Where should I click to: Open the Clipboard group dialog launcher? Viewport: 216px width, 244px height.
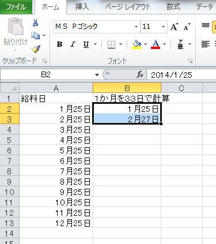coord(44,61)
